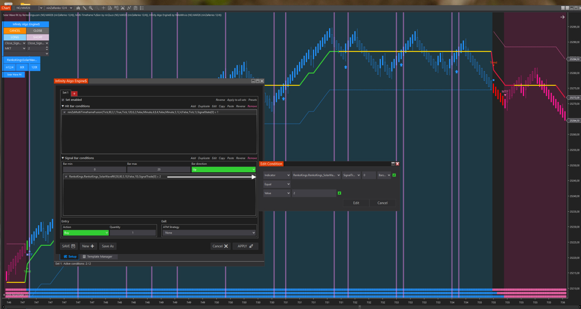Toggle the Set enabled checkbox
581x309 pixels.
pyautogui.click(x=63, y=100)
